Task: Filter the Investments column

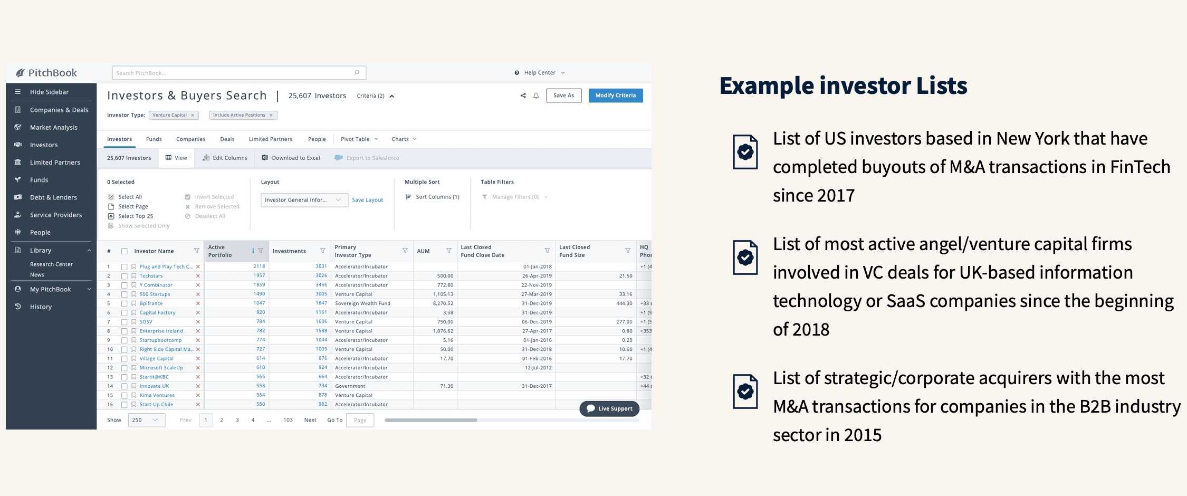Action: (x=323, y=251)
